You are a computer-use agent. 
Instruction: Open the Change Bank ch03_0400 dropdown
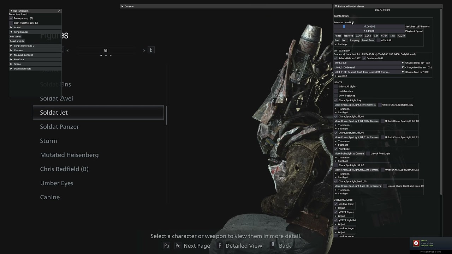(369, 63)
